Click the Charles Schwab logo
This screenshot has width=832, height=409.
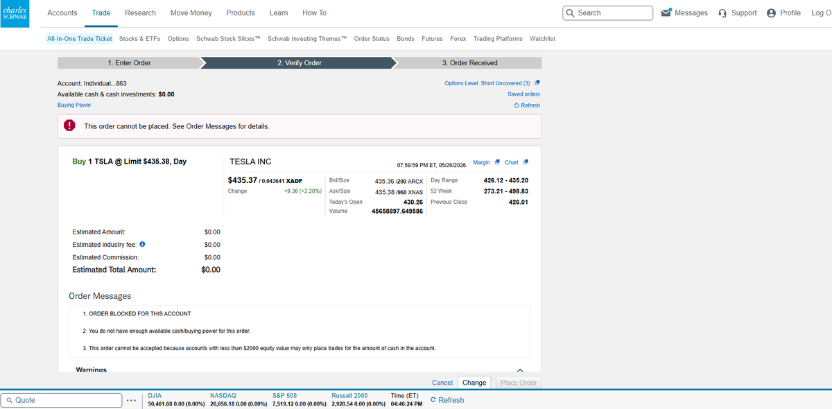click(15, 13)
